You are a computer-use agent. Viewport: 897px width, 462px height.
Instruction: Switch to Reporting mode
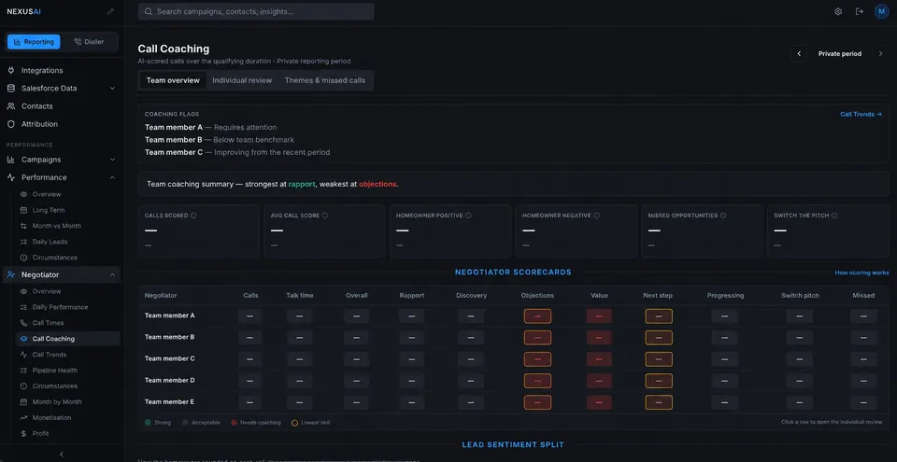coord(34,42)
